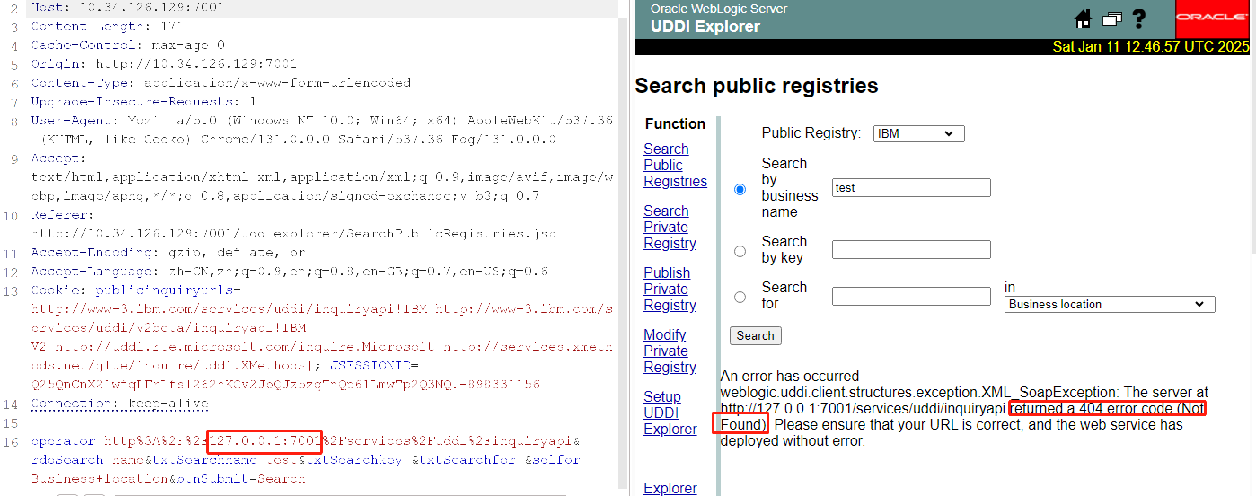Select the Search by business name radio
This screenshot has height=496, width=1256.
coord(740,189)
